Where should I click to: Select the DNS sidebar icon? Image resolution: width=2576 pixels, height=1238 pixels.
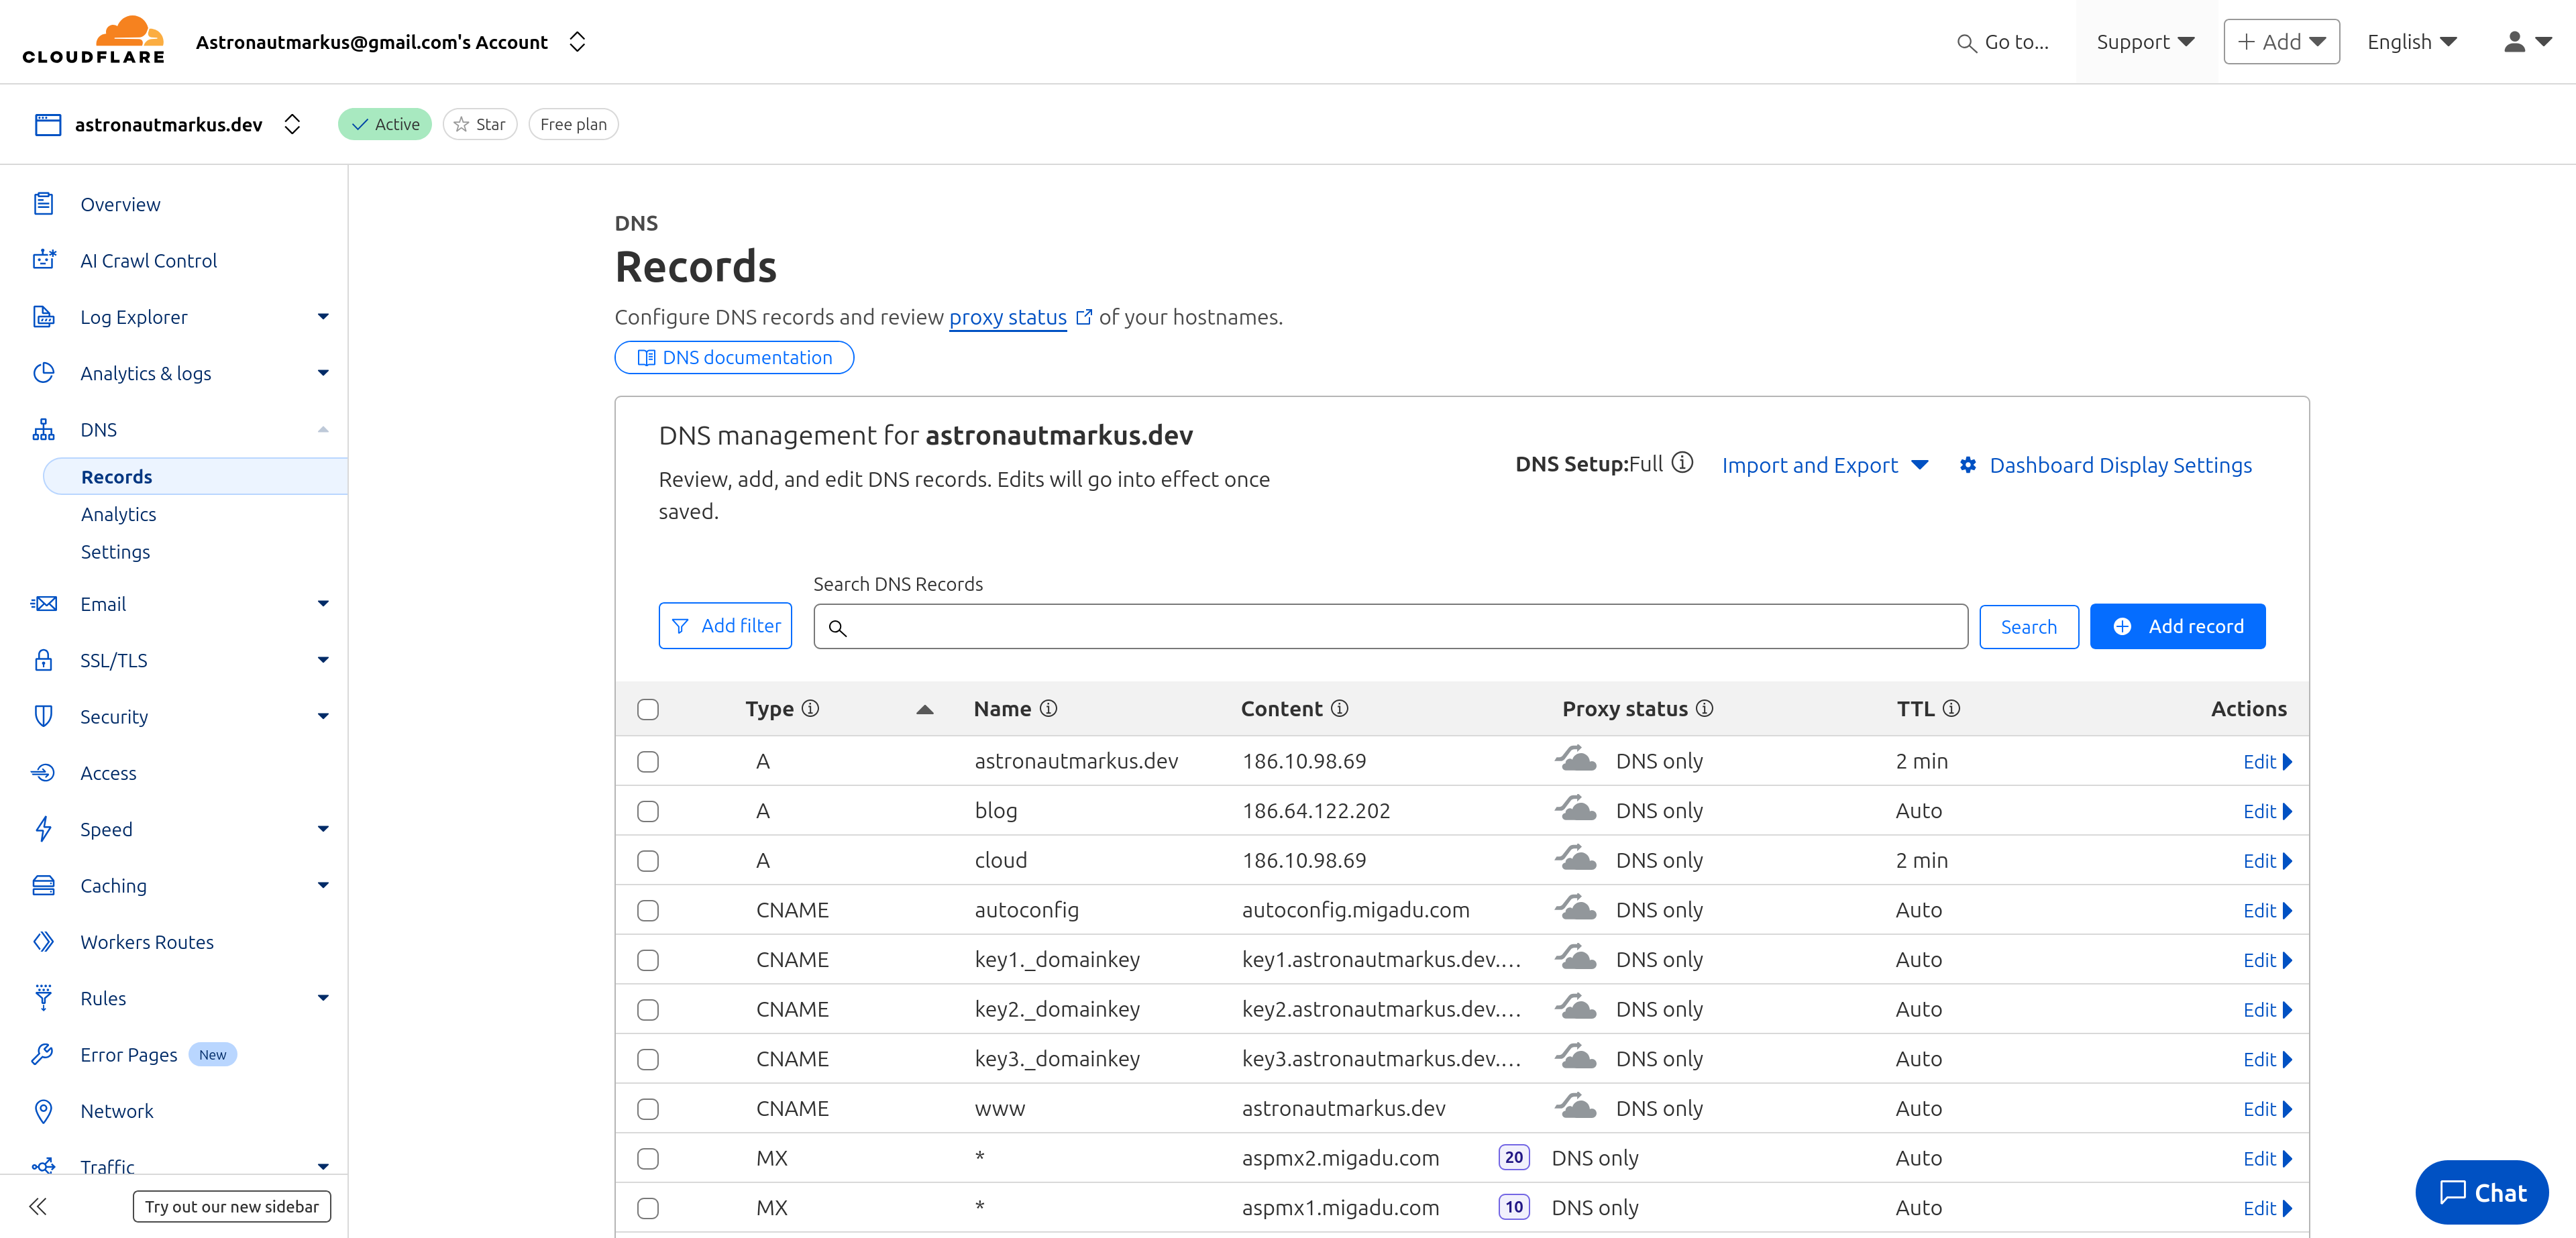[44, 429]
